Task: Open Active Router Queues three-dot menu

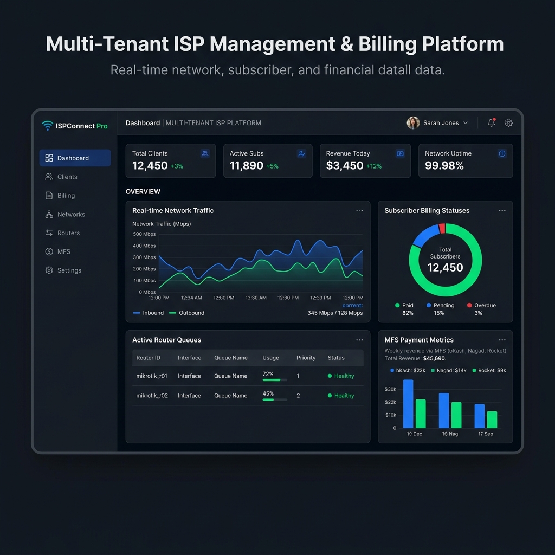Action: 360,340
